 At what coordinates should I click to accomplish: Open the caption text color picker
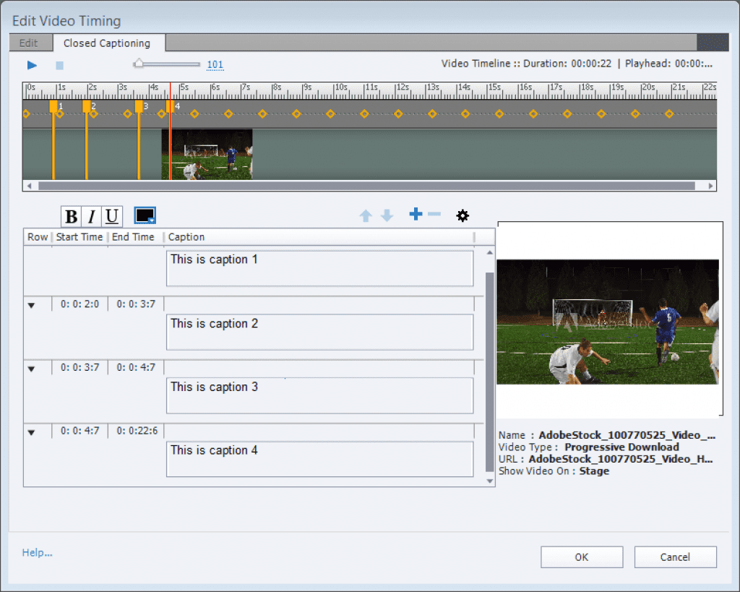pyautogui.click(x=145, y=215)
